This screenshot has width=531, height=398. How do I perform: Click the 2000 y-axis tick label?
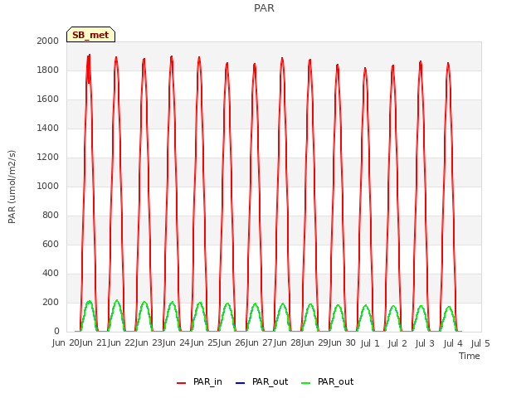coord(48,41)
